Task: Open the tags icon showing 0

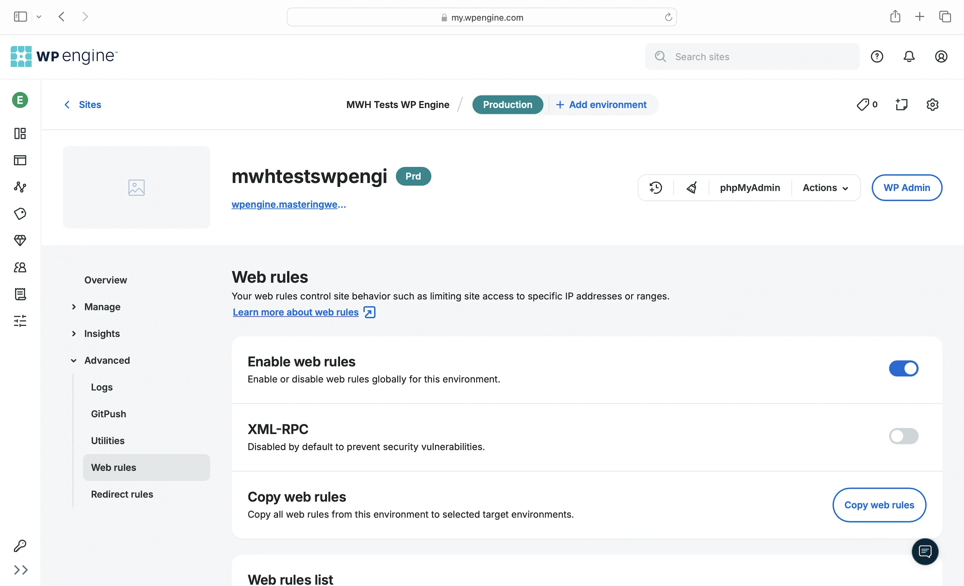Action: (x=866, y=105)
